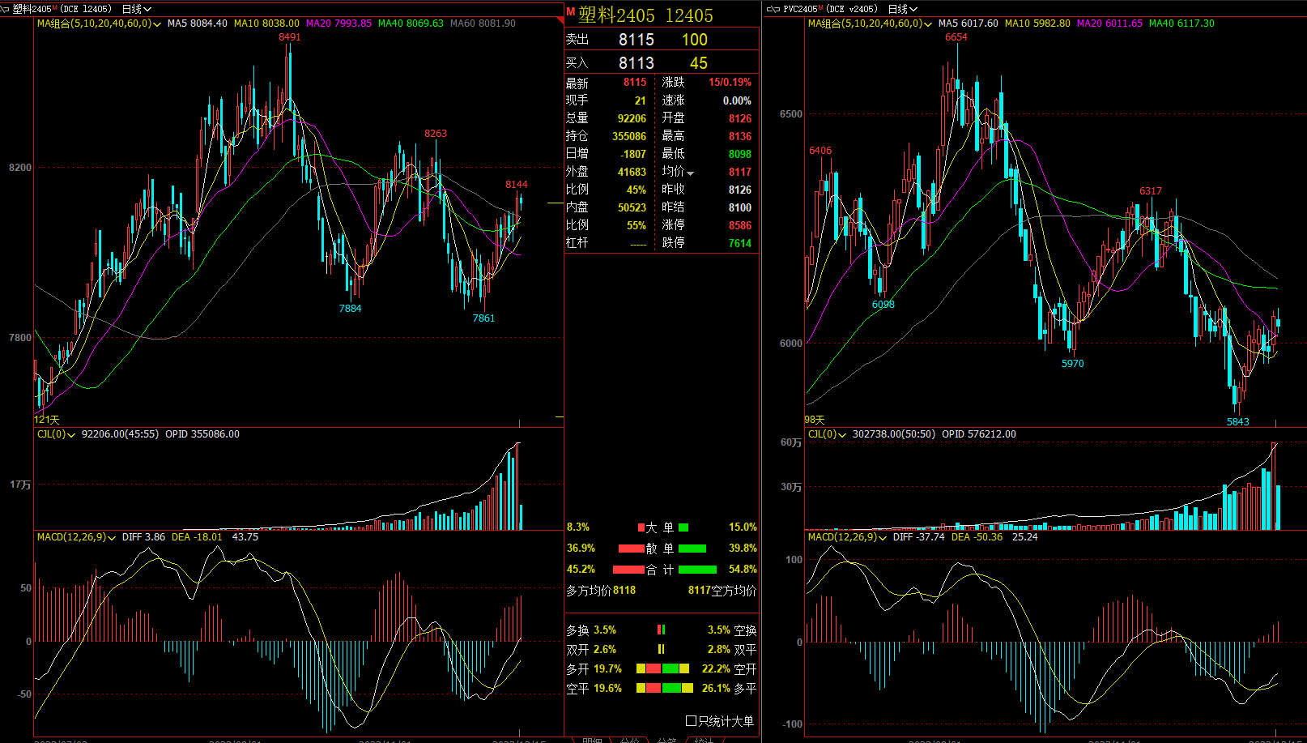
Task: Open the CJL(0) dropdown under 塑料 chart
Action: [x=71, y=435]
